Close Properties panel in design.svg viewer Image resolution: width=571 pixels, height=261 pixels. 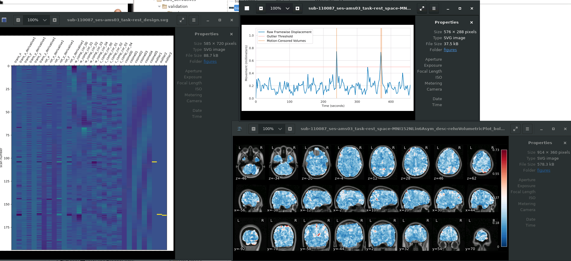(231, 34)
